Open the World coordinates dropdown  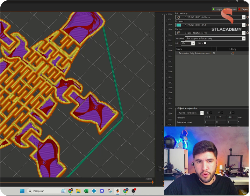[202, 113]
